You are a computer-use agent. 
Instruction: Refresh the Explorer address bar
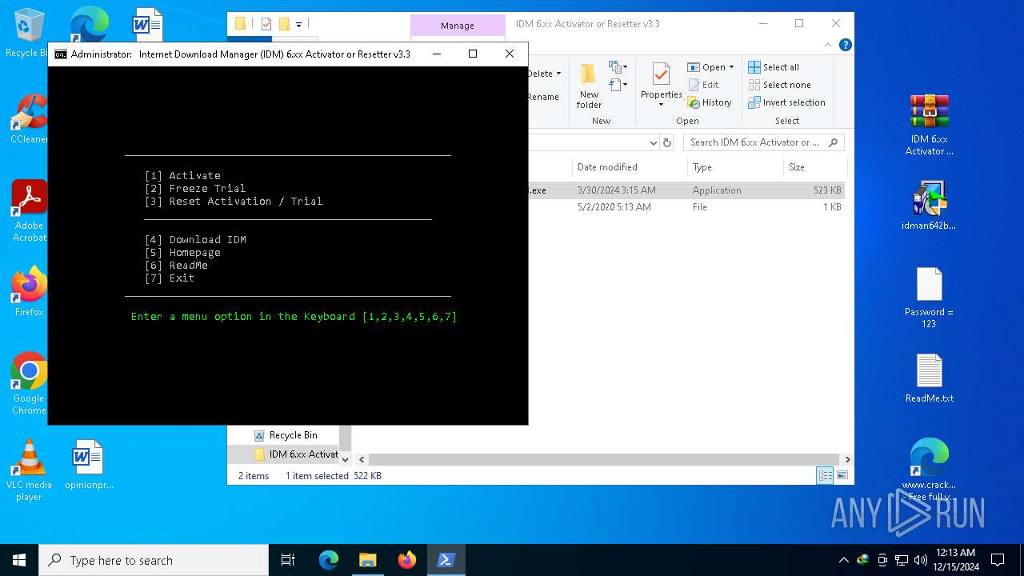[x=666, y=142]
